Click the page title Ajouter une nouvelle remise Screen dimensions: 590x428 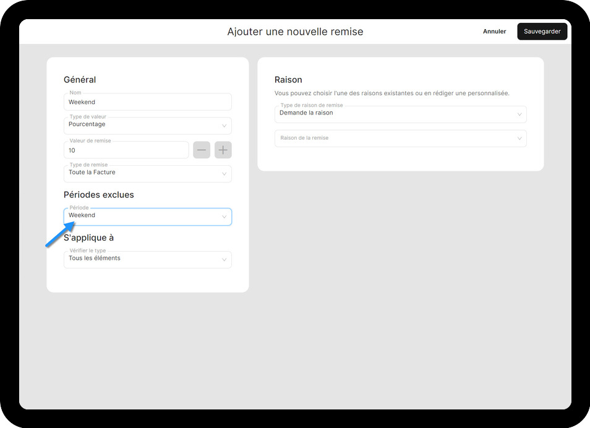click(x=295, y=32)
